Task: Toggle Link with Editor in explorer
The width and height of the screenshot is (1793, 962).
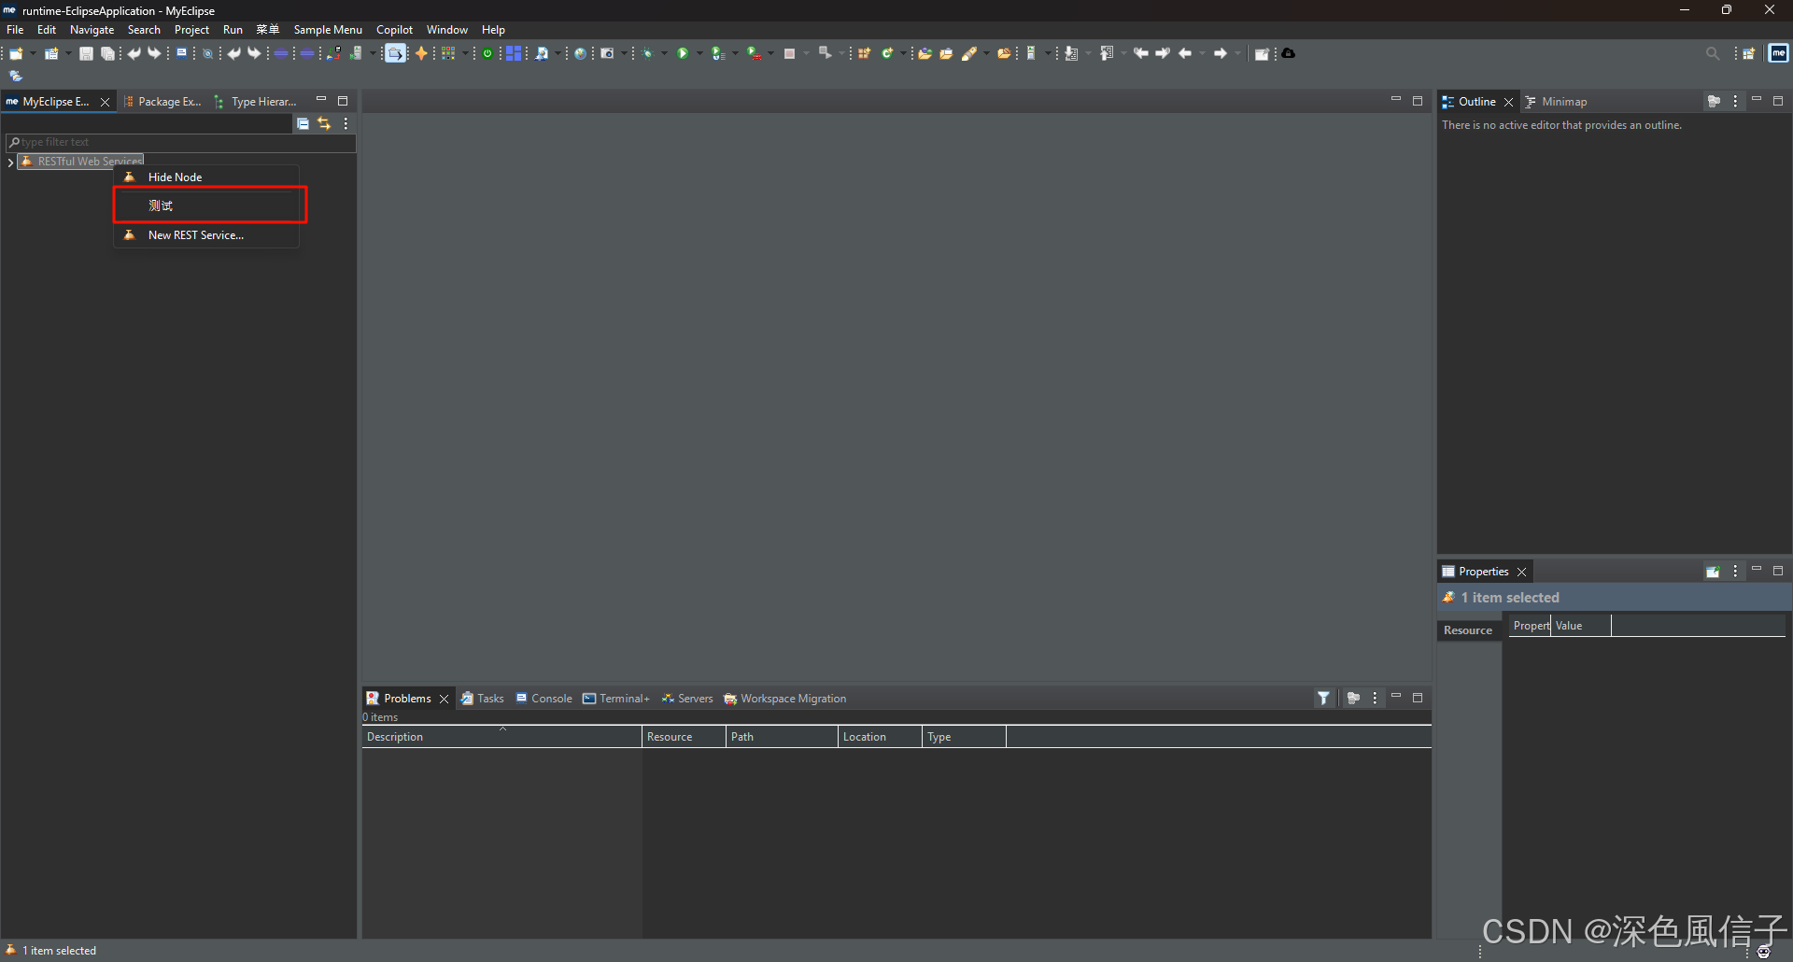Action: 324,123
